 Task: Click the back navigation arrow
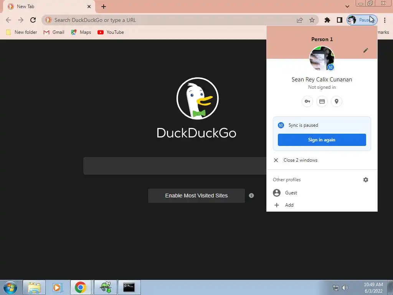coord(8,20)
